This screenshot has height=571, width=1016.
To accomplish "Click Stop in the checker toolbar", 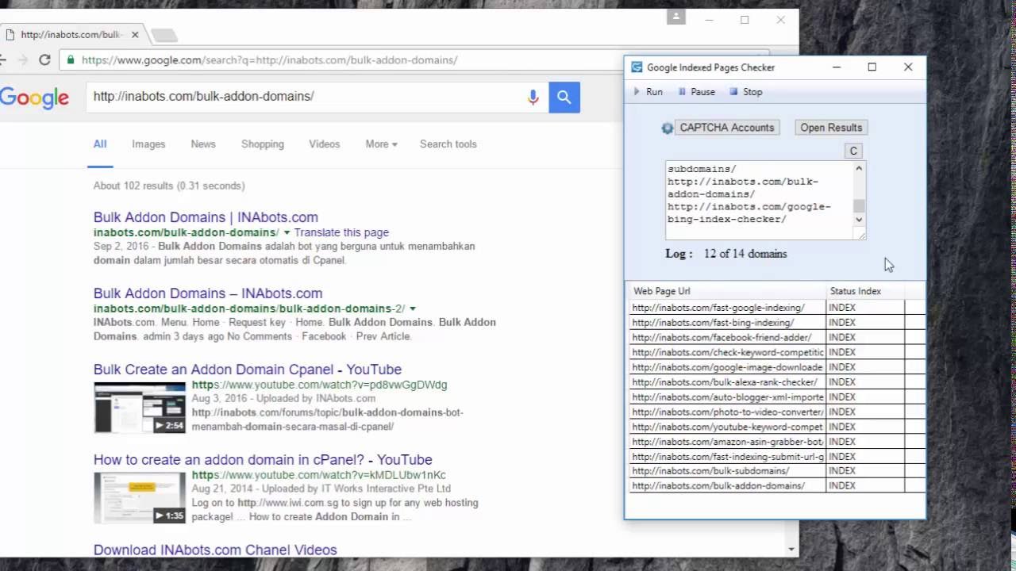I will coord(746,92).
